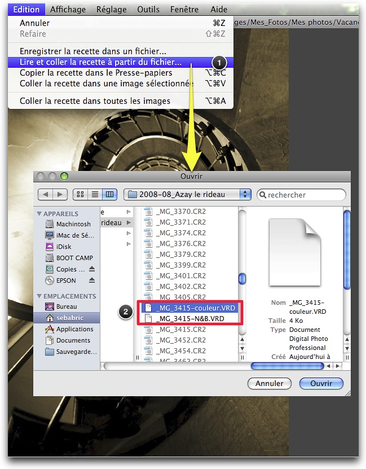The image size is (366, 469).
Task: Select iMac de Sé... in sidebar
Action: point(67,235)
